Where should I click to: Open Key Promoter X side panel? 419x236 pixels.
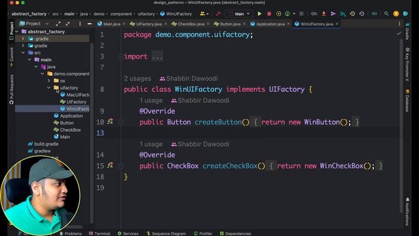click(407, 64)
